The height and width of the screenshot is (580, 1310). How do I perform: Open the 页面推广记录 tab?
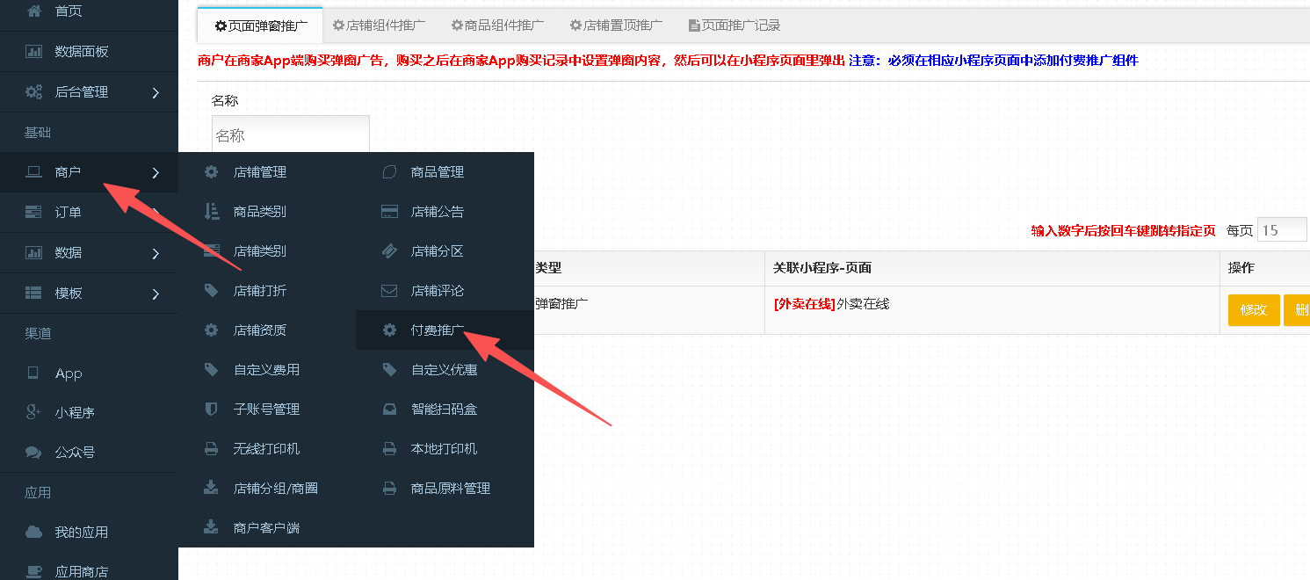coord(734,25)
